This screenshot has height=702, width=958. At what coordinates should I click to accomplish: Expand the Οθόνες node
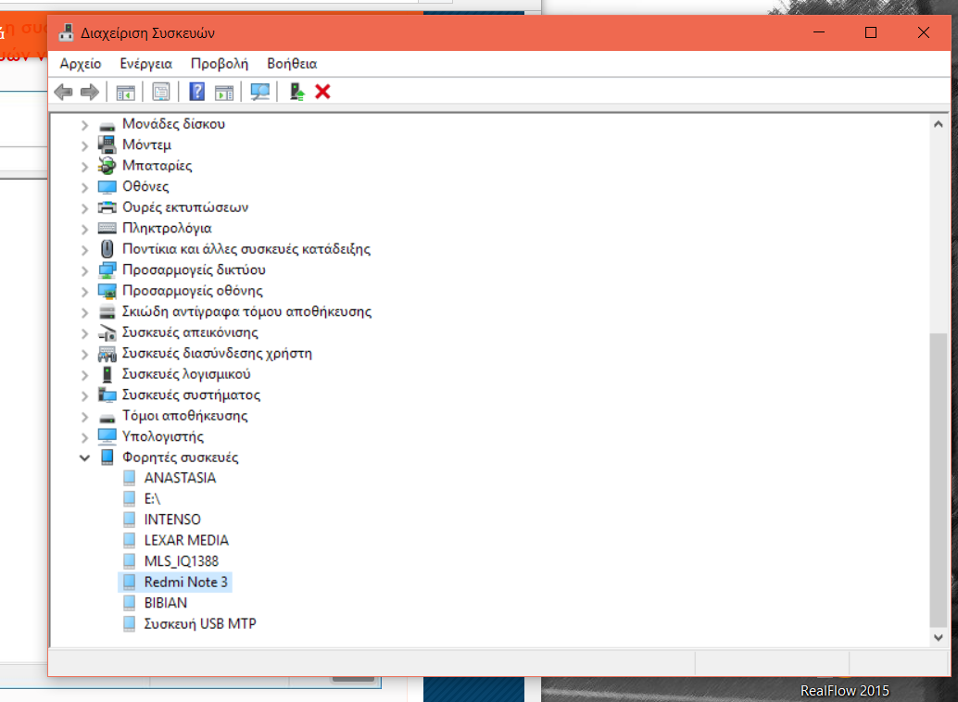(x=85, y=188)
